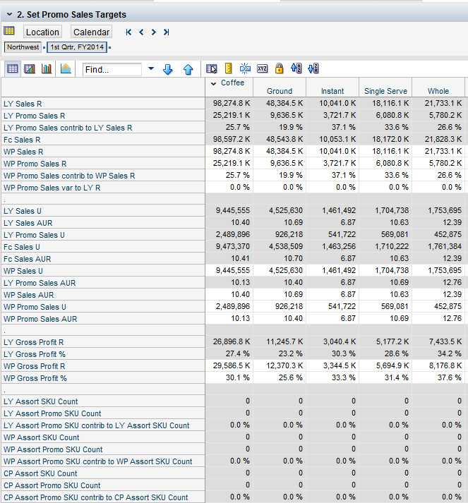The height and width of the screenshot is (503, 468).
Task: Collapse the Set Promo Sales Targets section
Action: (x=8, y=14)
